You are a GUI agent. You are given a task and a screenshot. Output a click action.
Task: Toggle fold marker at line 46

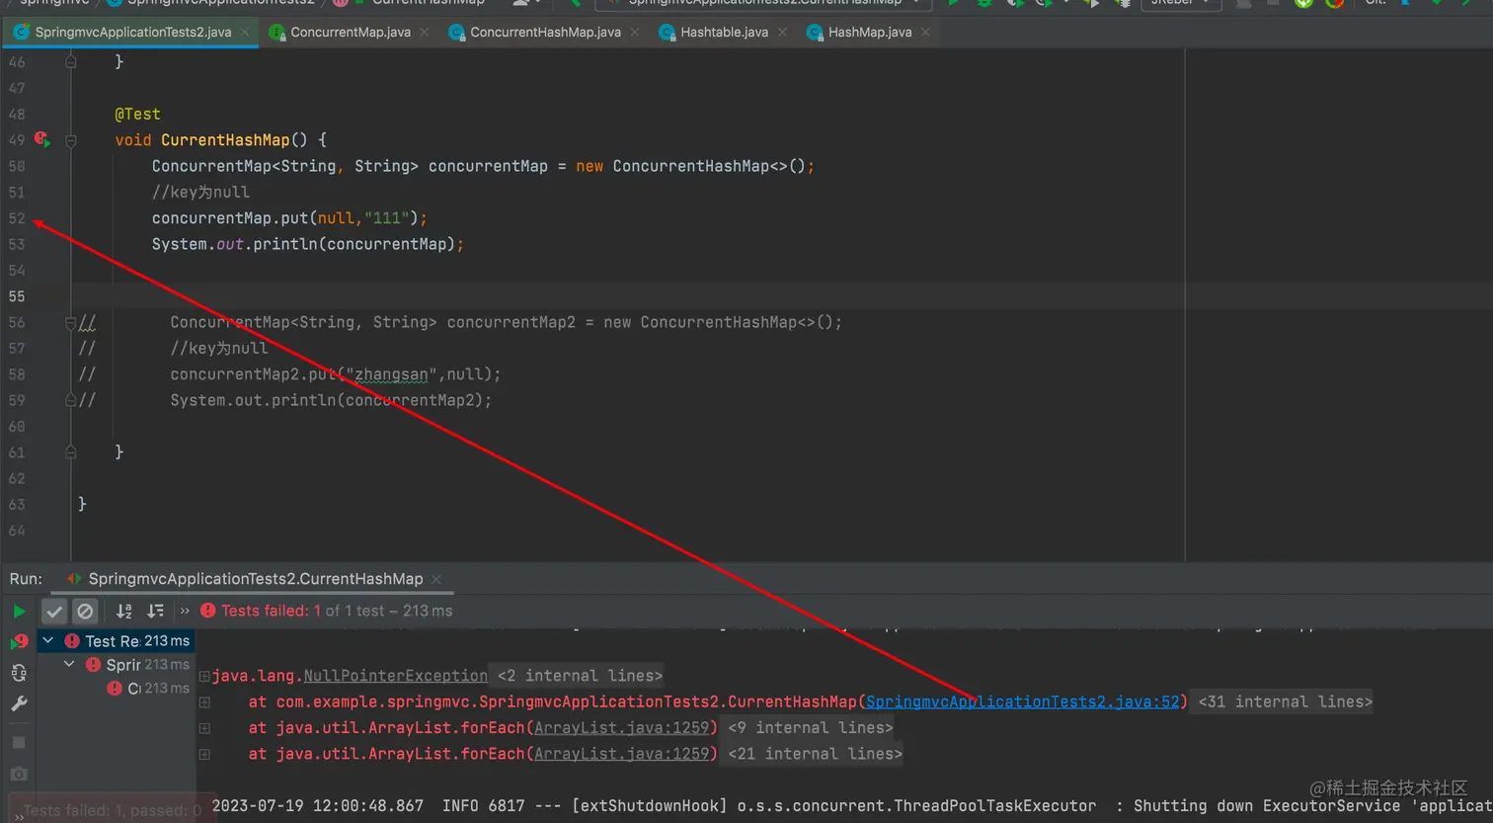pos(71,61)
